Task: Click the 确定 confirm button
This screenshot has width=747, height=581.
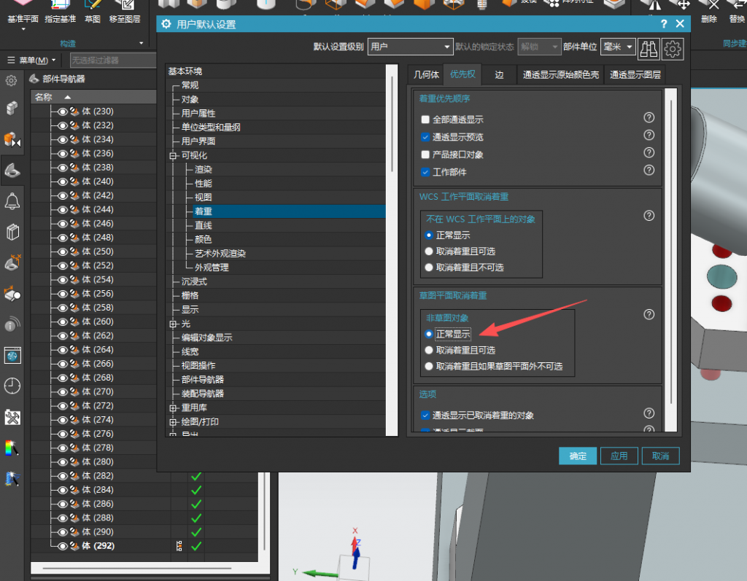Action: coord(577,456)
